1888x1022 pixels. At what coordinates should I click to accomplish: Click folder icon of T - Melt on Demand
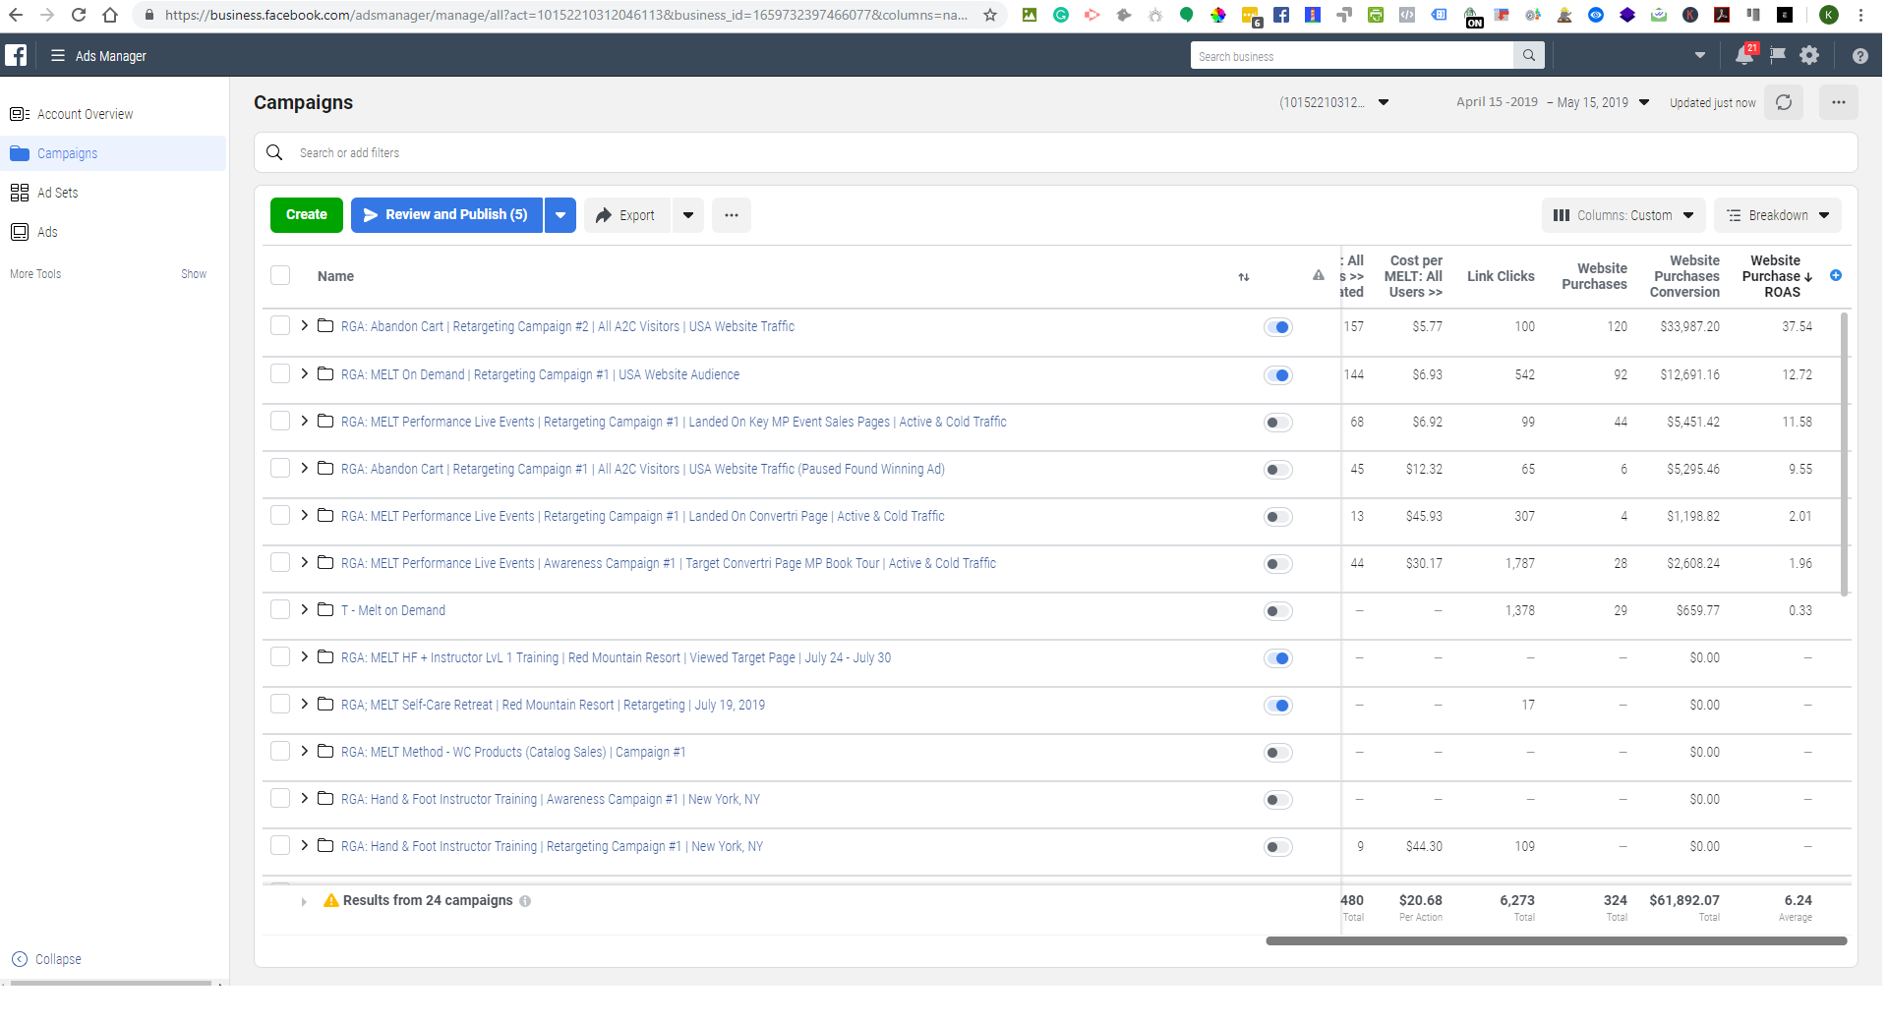(325, 609)
